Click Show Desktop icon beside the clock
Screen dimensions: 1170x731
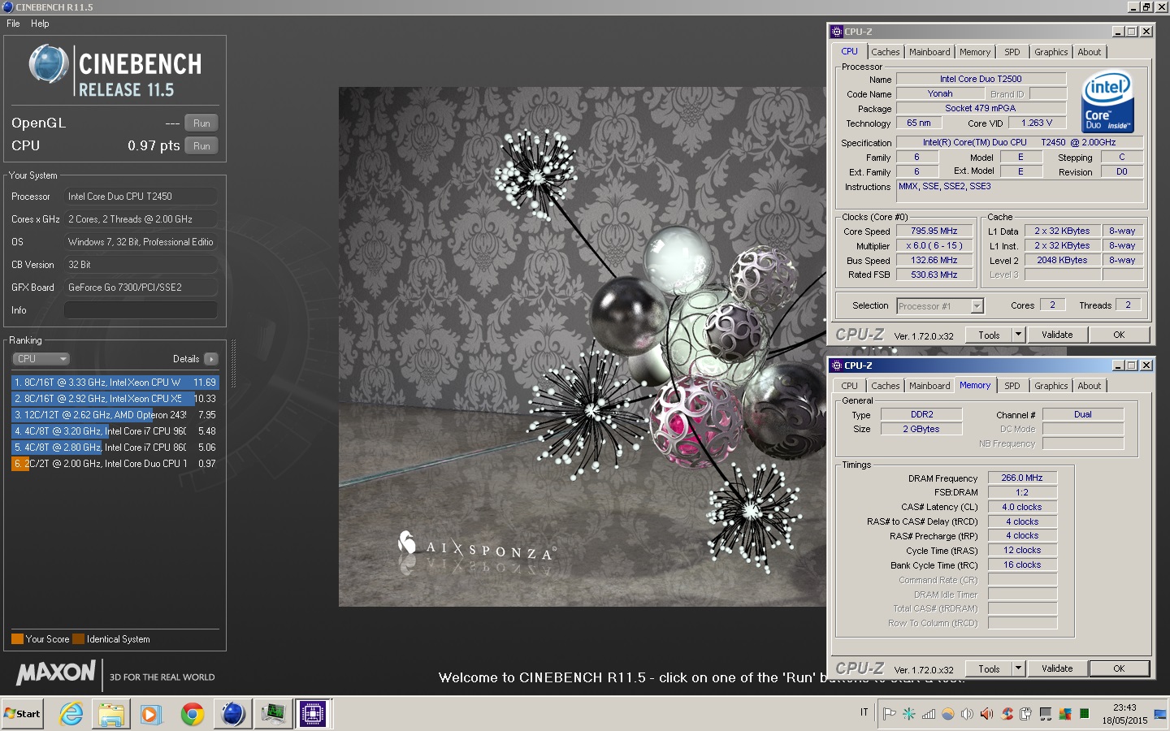point(1160,715)
